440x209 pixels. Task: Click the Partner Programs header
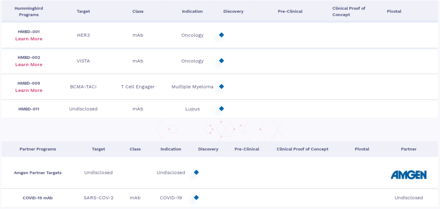tap(38, 149)
